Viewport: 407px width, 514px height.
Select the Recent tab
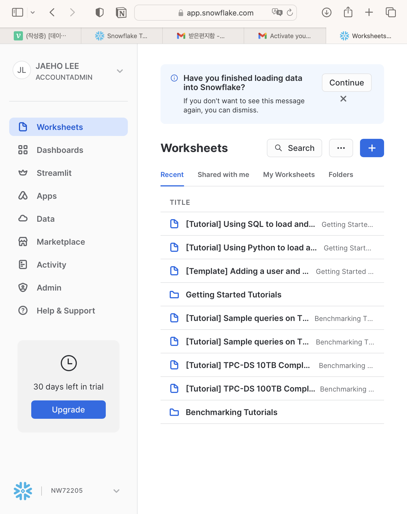(x=172, y=175)
